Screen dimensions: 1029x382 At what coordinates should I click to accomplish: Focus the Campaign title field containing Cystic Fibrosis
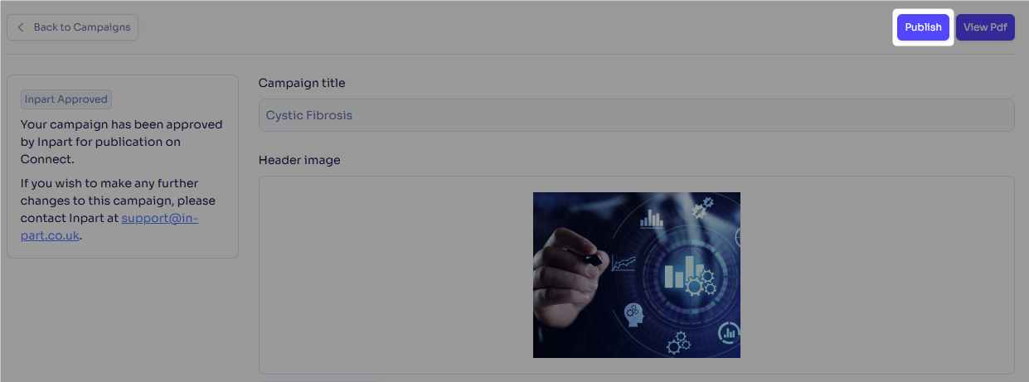(x=636, y=115)
